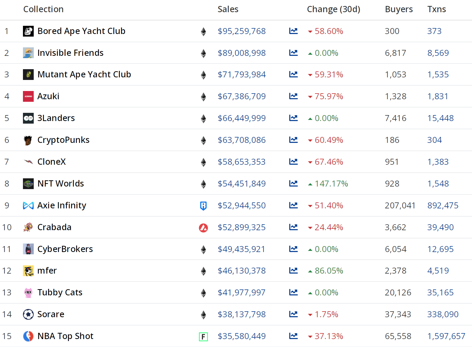
Task: Open the chart icon for NBA Top Shot
Action: [293, 336]
